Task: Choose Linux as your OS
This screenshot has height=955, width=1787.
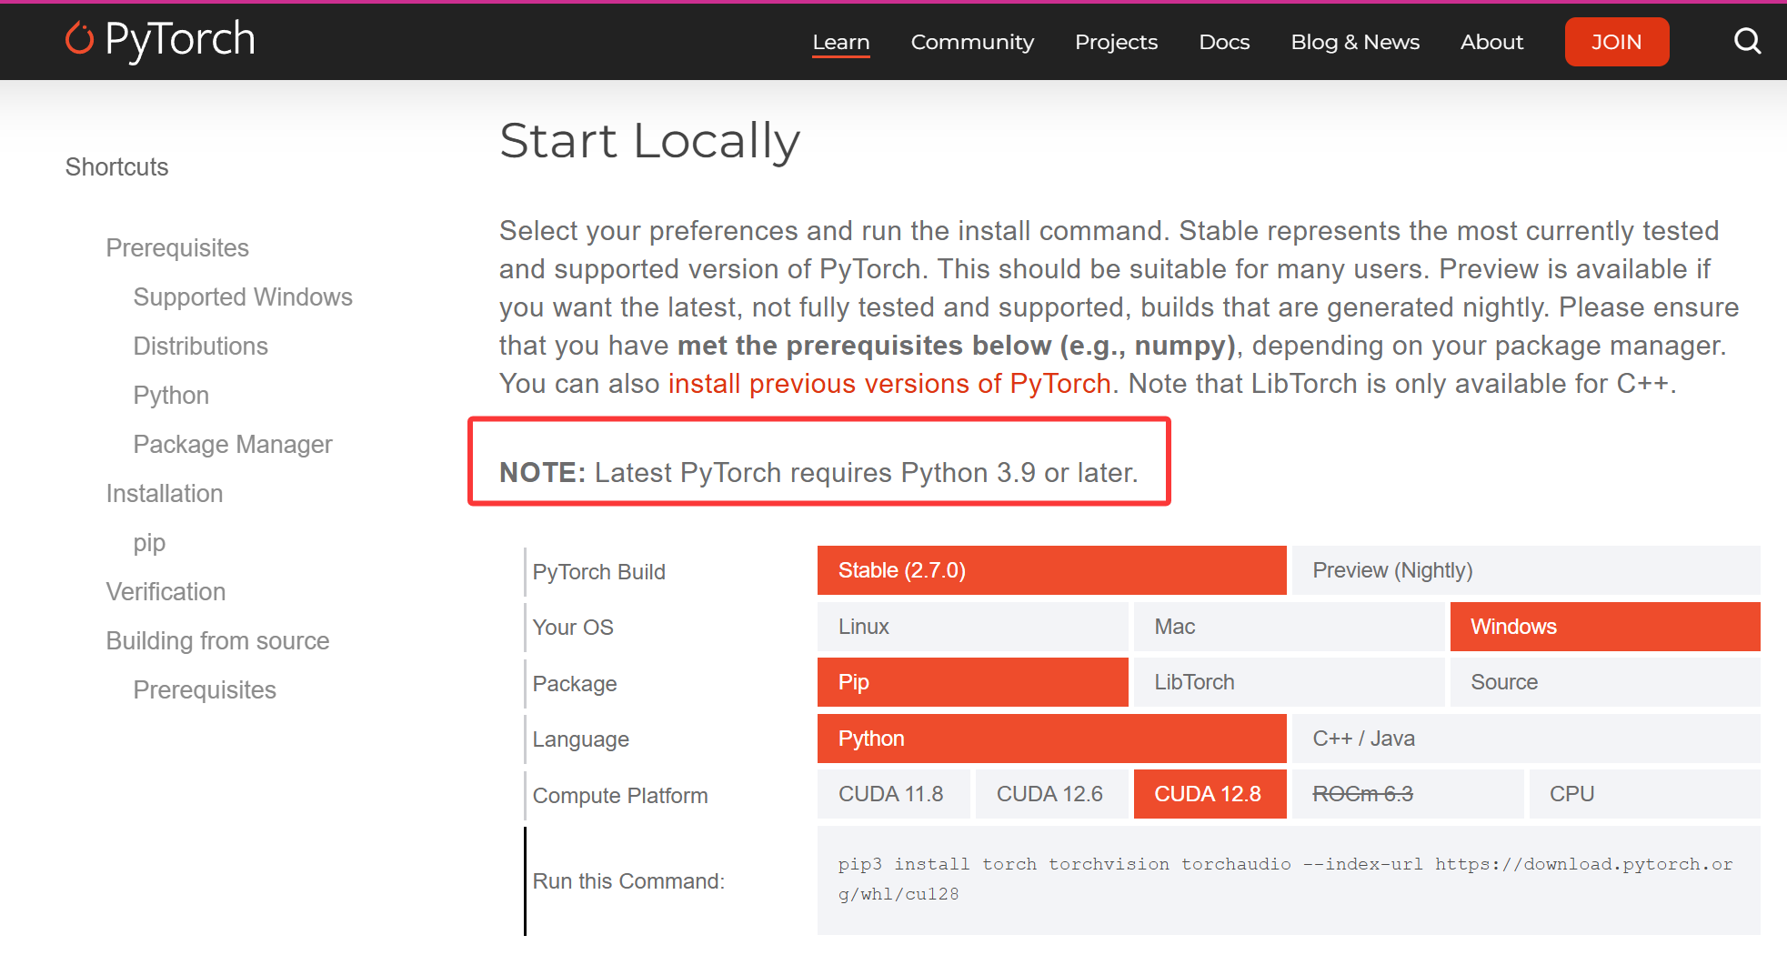Action: tap(972, 627)
